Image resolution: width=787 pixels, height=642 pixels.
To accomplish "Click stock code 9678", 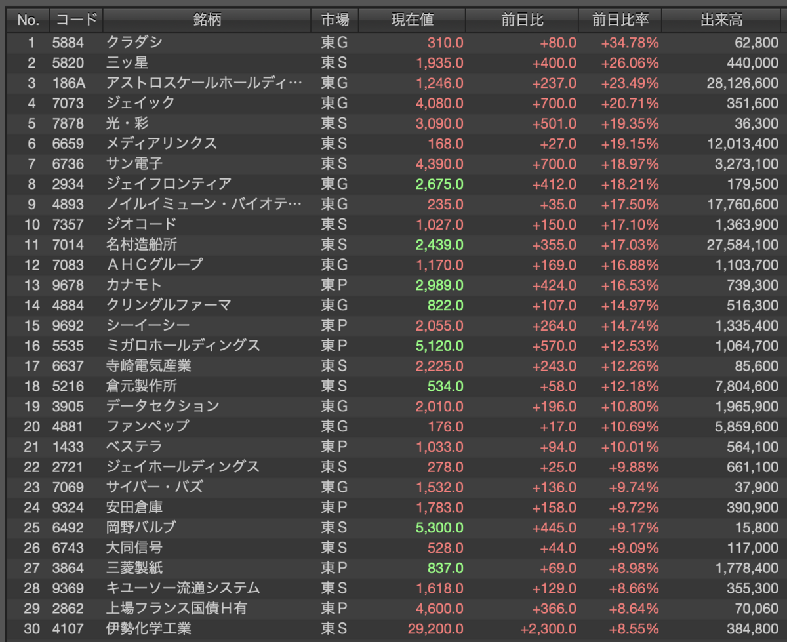I will pos(68,285).
